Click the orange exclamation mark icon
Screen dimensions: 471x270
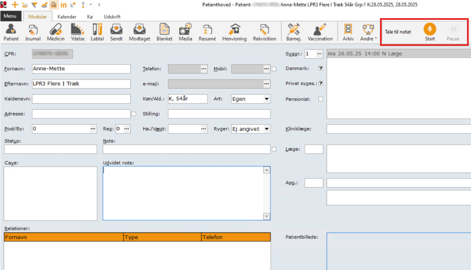83,5
